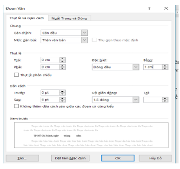
Task: Click the OK button
Action: pyautogui.click(x=118, y=158)
